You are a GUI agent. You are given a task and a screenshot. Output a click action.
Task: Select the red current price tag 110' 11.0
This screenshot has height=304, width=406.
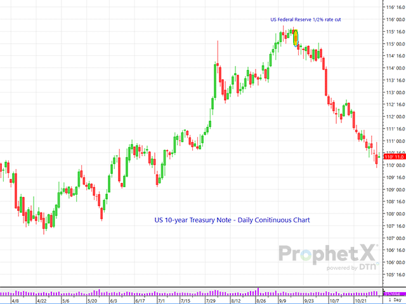pos(393,156)
